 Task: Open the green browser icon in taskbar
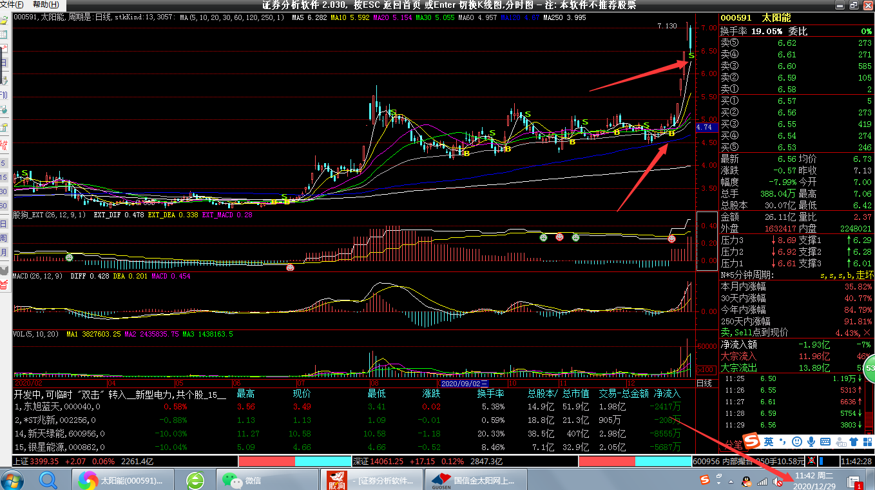pos(195,480)
